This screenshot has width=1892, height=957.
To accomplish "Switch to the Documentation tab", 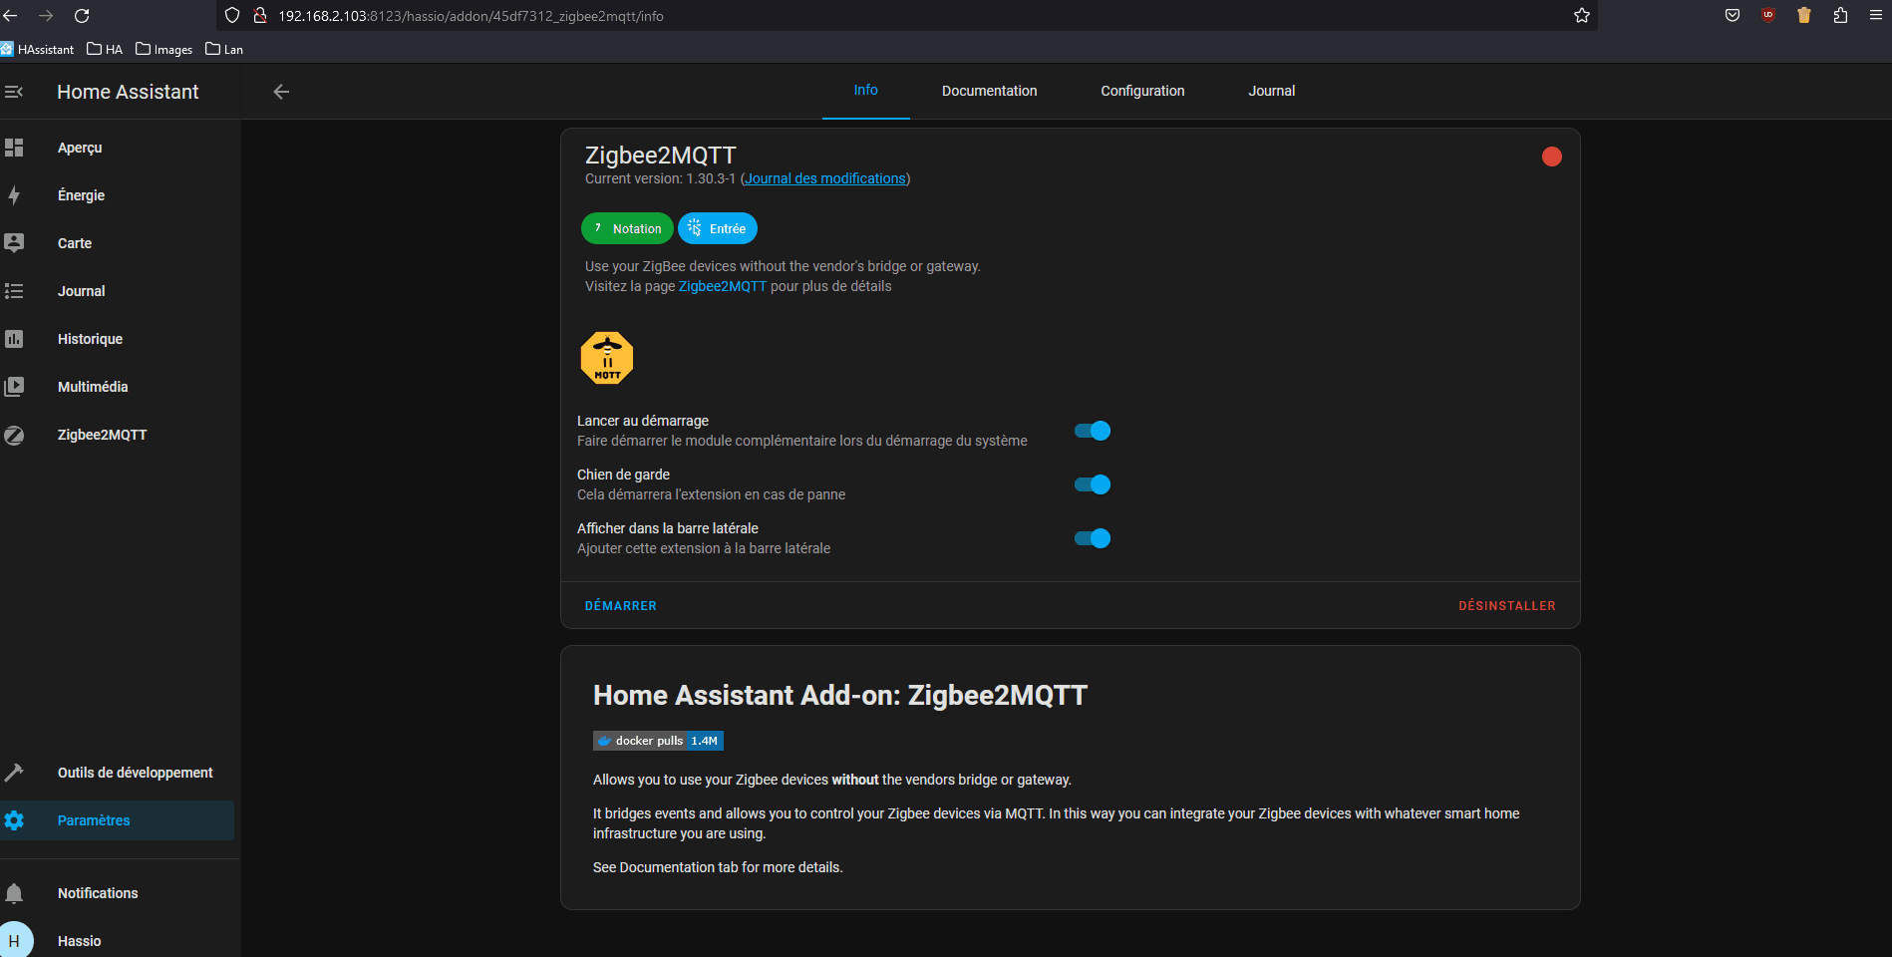I will 989,91.
